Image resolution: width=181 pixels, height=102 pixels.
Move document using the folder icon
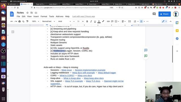pyautogui.click(x=32, y=13)
